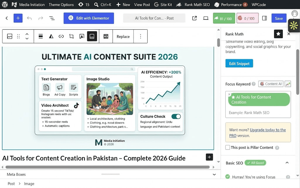
Task: Open the green asterisk plugin icon
Action: 294,25
